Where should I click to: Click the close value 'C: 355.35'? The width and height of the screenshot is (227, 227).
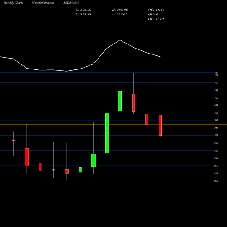[x=83, y=15]
